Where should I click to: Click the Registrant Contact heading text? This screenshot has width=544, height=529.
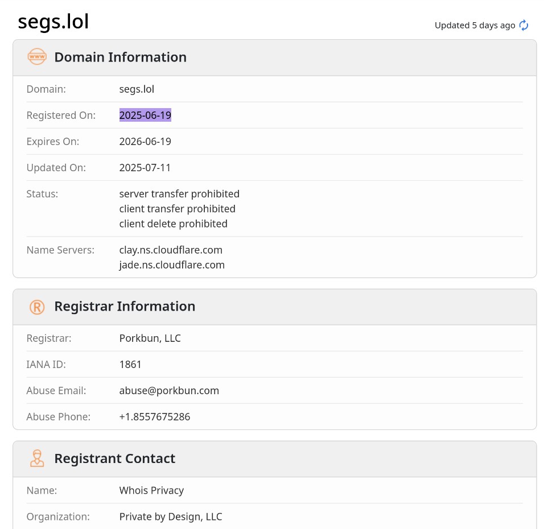tap(114, 458)
